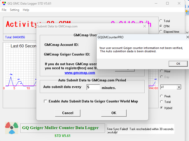Close the Submit Data to GMCmap.com dialog
Image resolution: width=189 pixels, height=141 pixels.
[145, 26]
